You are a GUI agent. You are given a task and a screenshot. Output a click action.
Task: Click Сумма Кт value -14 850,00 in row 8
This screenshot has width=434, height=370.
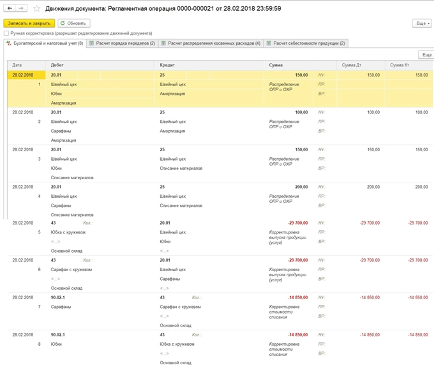418,335
